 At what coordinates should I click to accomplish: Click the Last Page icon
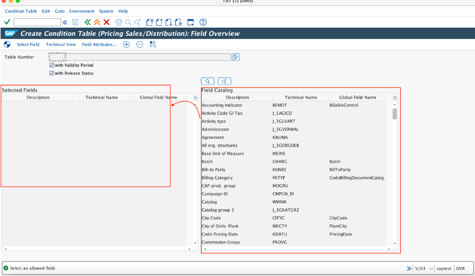(179, 22)
